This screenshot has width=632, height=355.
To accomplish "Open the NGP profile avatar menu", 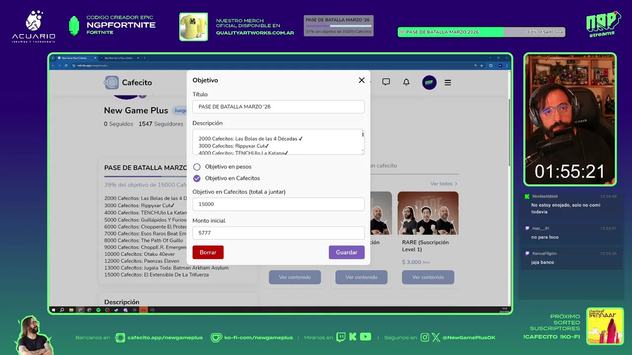I will pos(430,82).
